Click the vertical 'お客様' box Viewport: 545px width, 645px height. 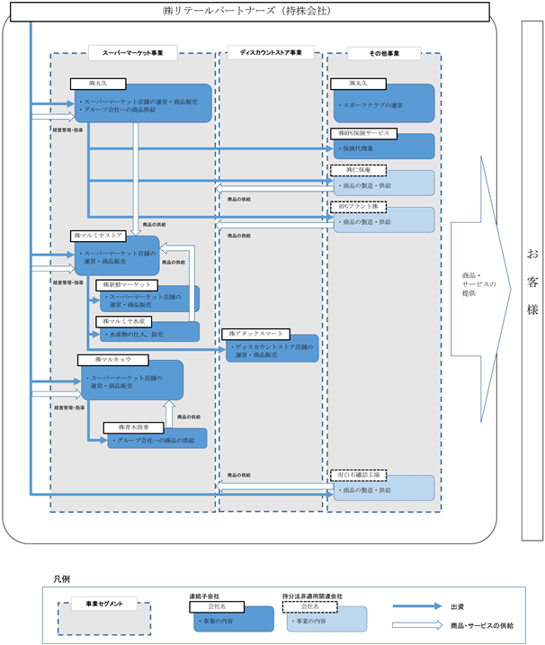532,281
